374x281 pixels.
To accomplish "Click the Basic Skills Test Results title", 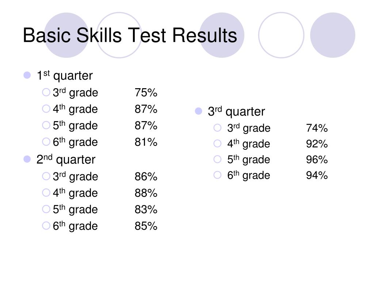I will tap(130, 35).
